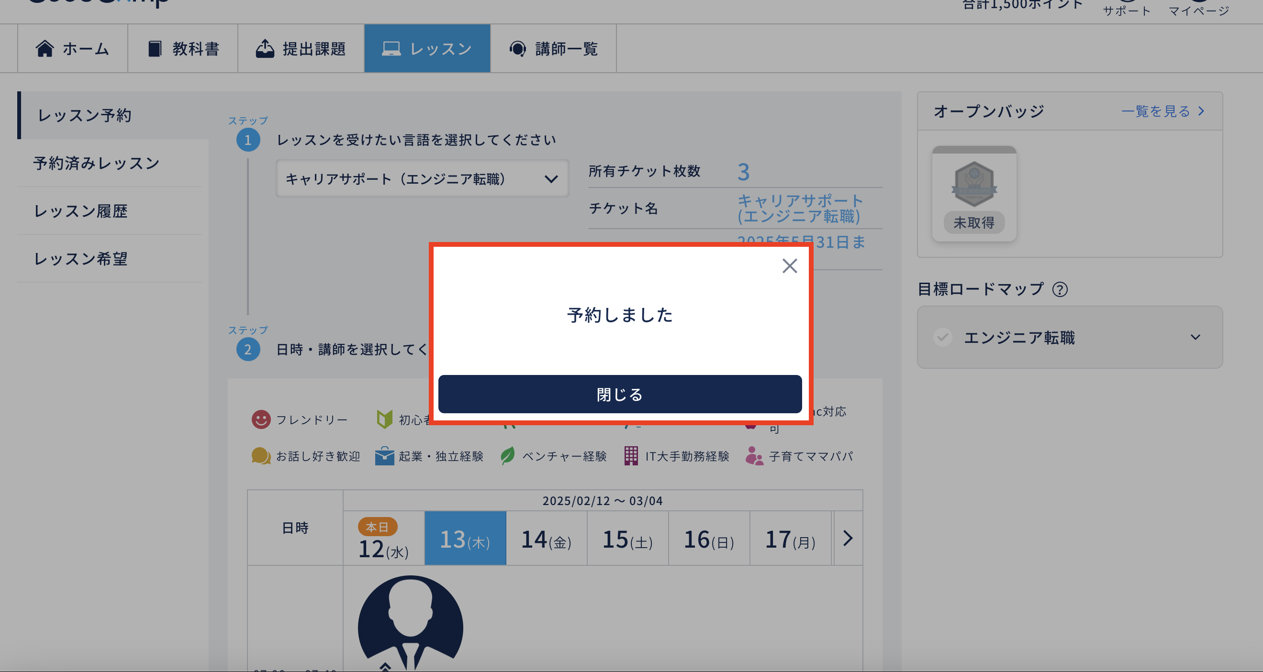The width and height of the screenshot is (1263, 672).
Task: Select ベンチャー経験 leaf icon
Action: tap(508, 456)
